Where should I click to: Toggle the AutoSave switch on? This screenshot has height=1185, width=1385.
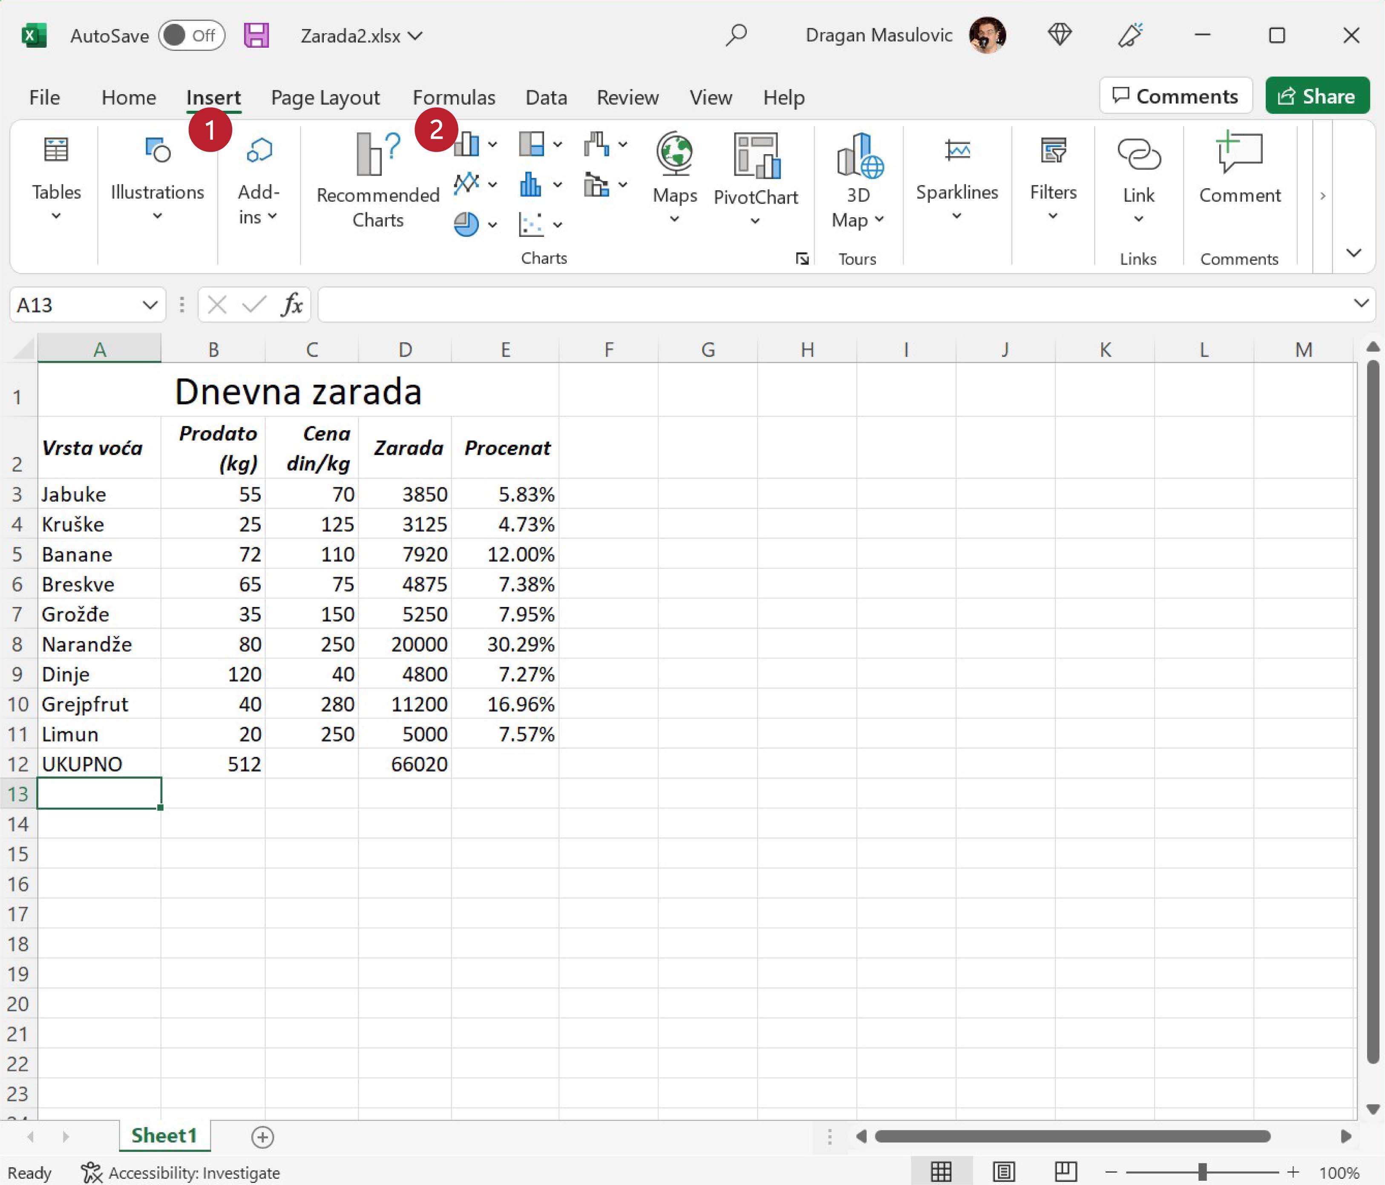tap(191, 35)
